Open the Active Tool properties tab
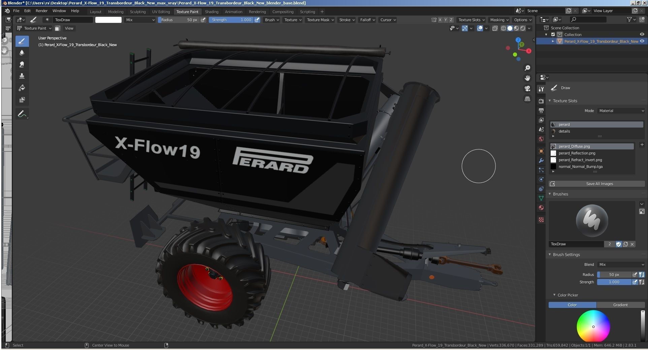This screenshot has width=648, height=350. [541, 89]
